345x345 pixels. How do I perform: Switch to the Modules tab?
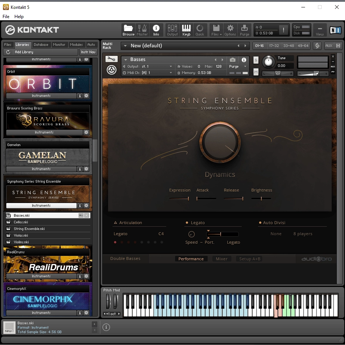[76, 45]
